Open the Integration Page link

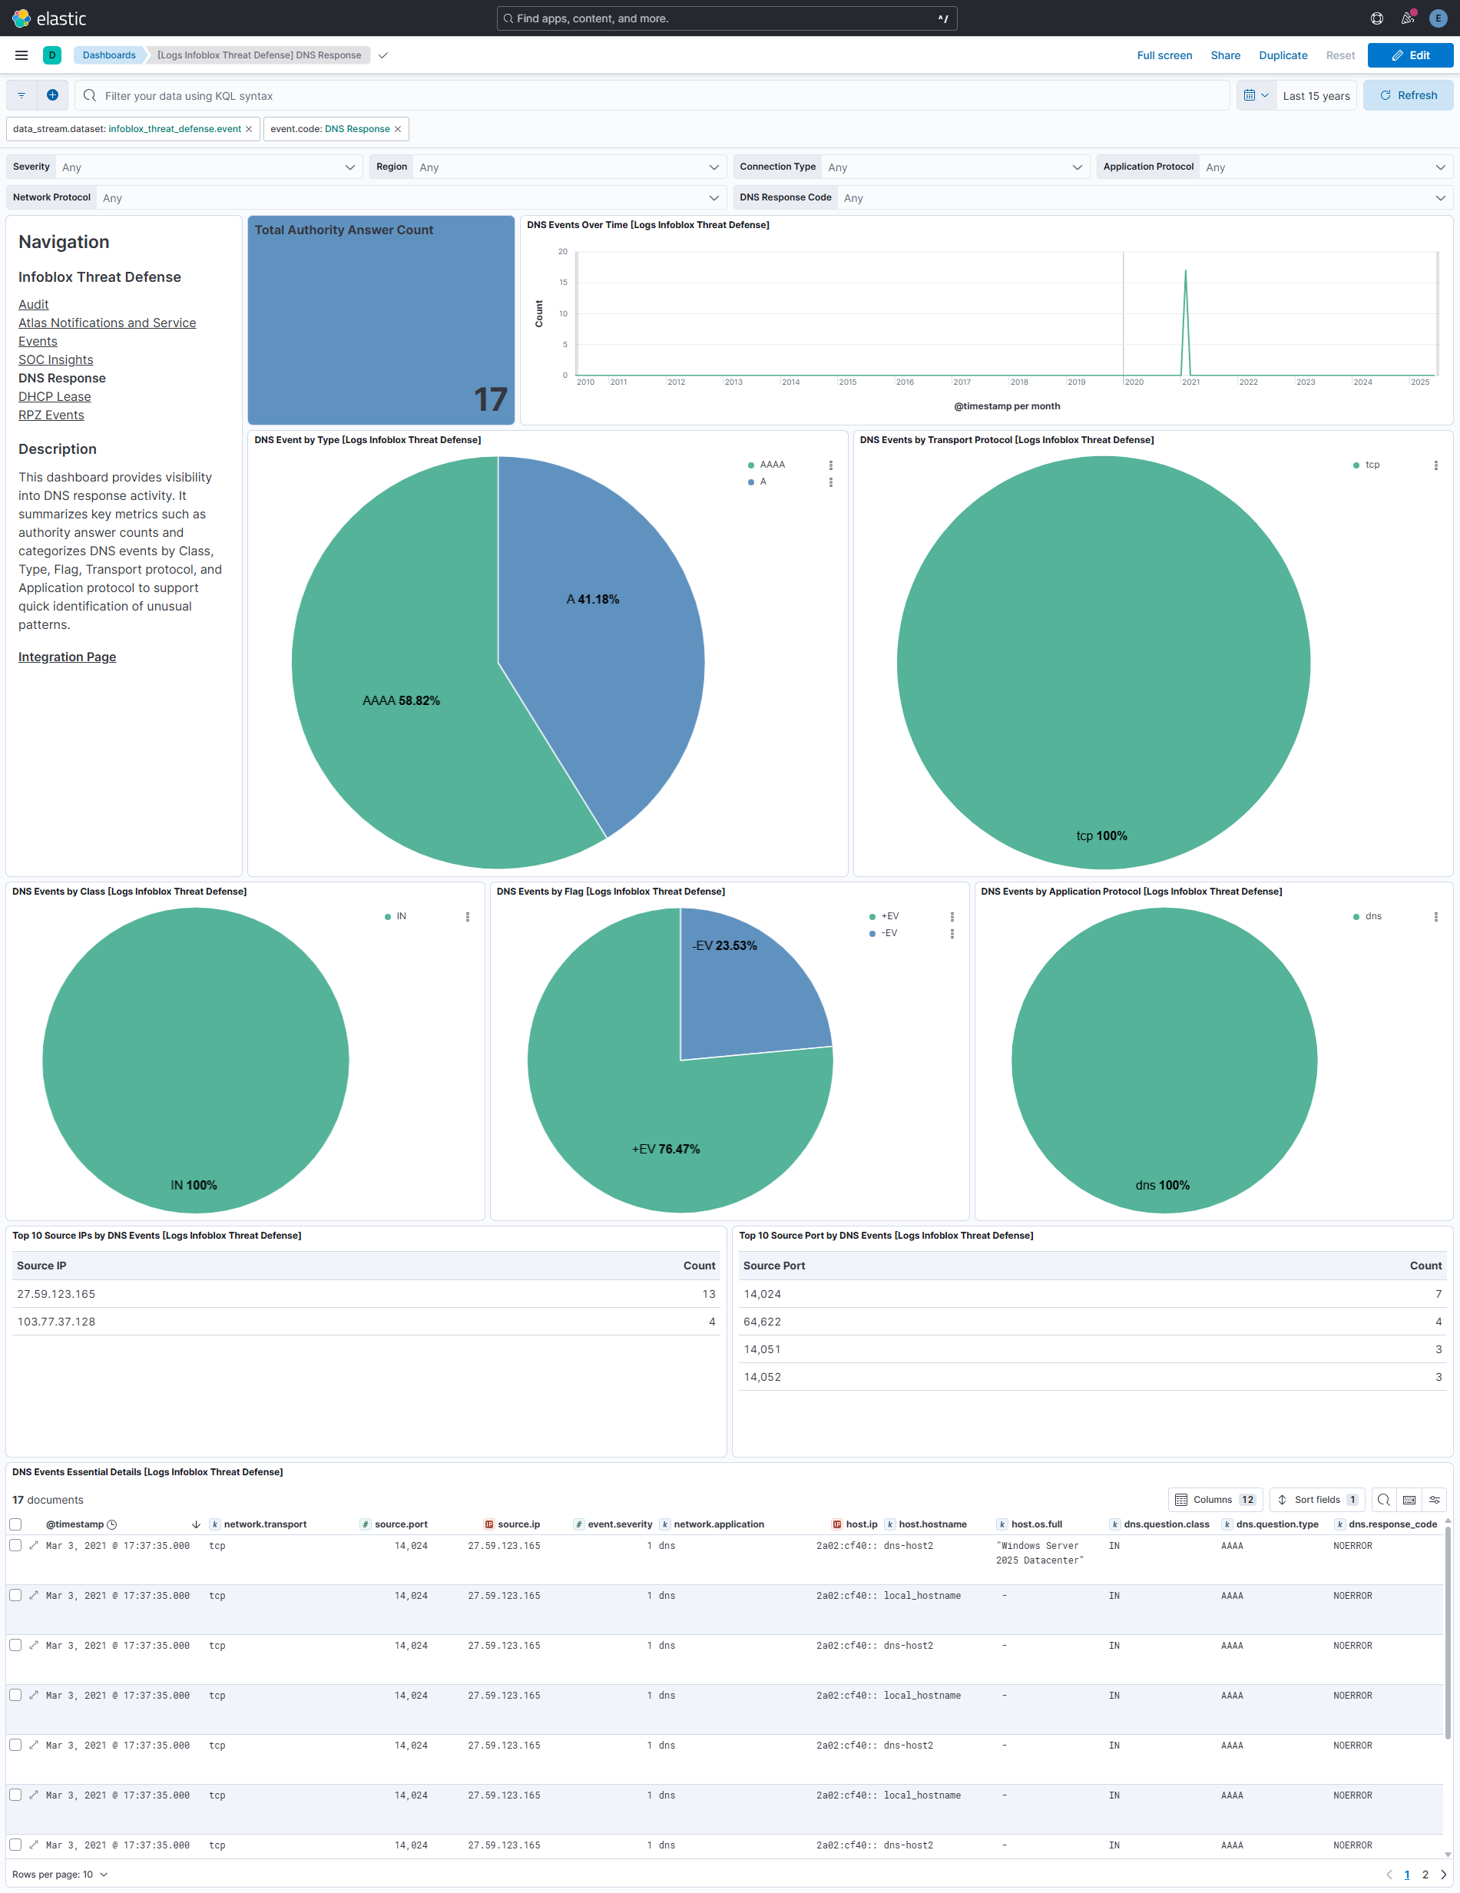67,657
